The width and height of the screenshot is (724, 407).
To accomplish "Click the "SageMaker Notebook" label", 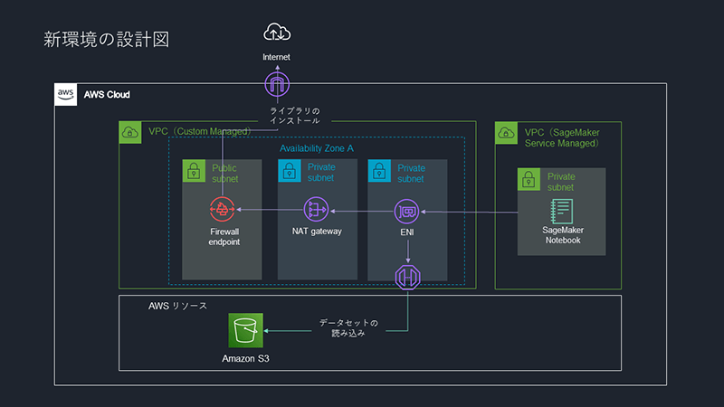I will point(563,235).
